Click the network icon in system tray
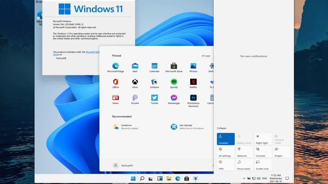The width and height of the screenshot is (328, 184). point(254,178)
